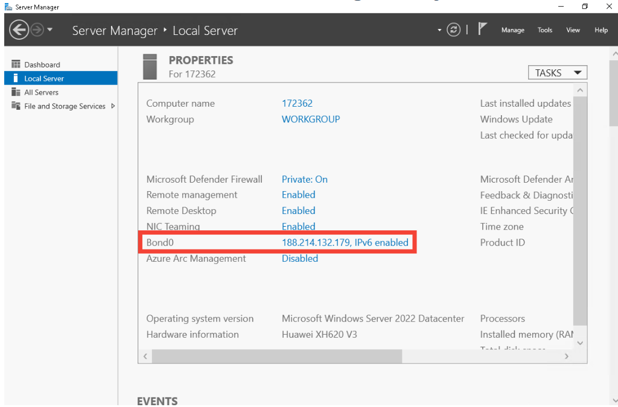Click the back navigation arrow button
Screen dimensions: 618x407
19,30
